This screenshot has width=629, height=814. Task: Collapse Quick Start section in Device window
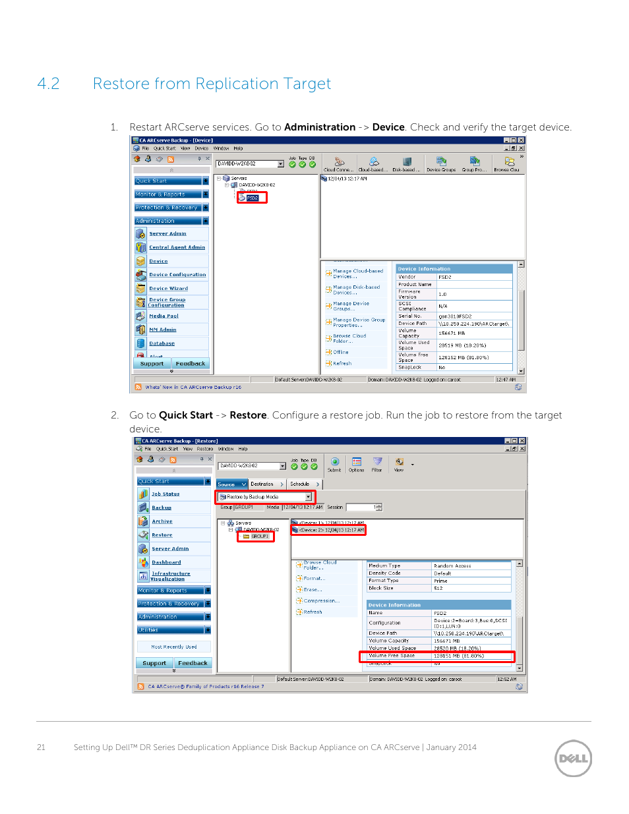[206, 181]
